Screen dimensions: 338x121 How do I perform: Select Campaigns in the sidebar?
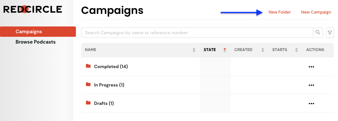[x=38, y=32]
